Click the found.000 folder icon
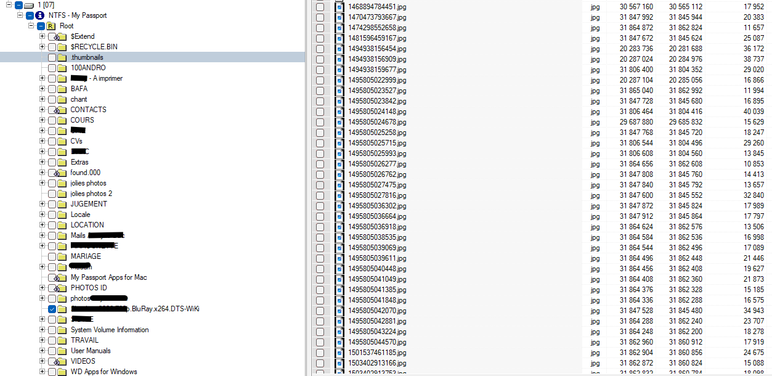The height and width of the screenshot is (376, 772). tap(62, 173)
